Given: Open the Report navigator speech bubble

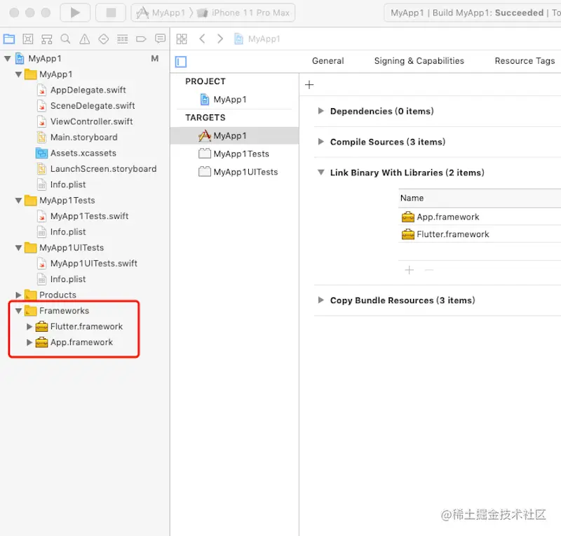Looking at the screenshot, I should pos(160,39).
